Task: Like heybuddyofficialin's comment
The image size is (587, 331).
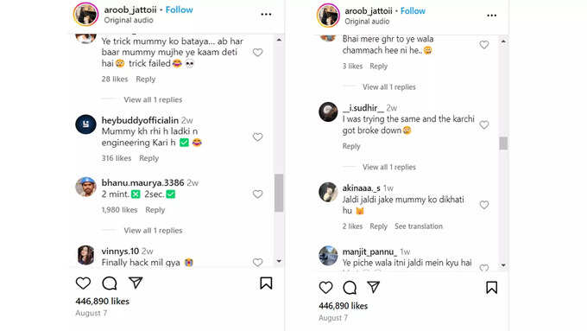Action: (x=257, y=137)
